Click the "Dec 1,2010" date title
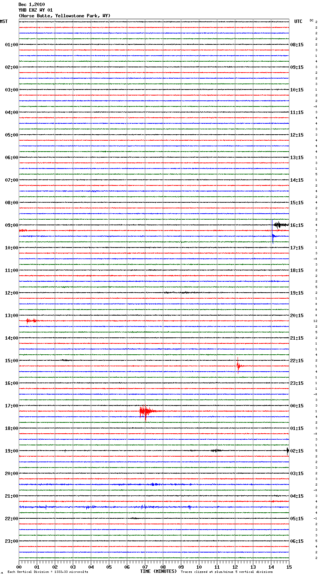Image resolution: width=319 pixels, height=577 pixels. (x=32, y=5)
